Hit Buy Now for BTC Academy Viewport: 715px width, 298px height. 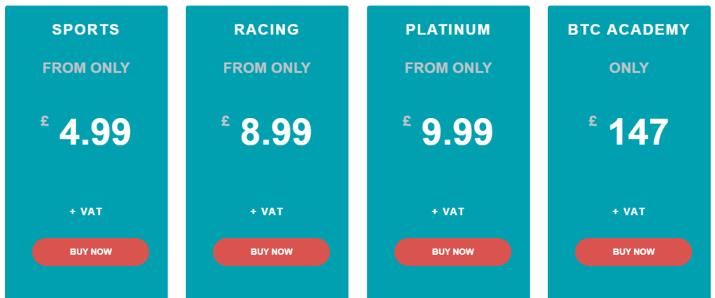pos(633,252)
